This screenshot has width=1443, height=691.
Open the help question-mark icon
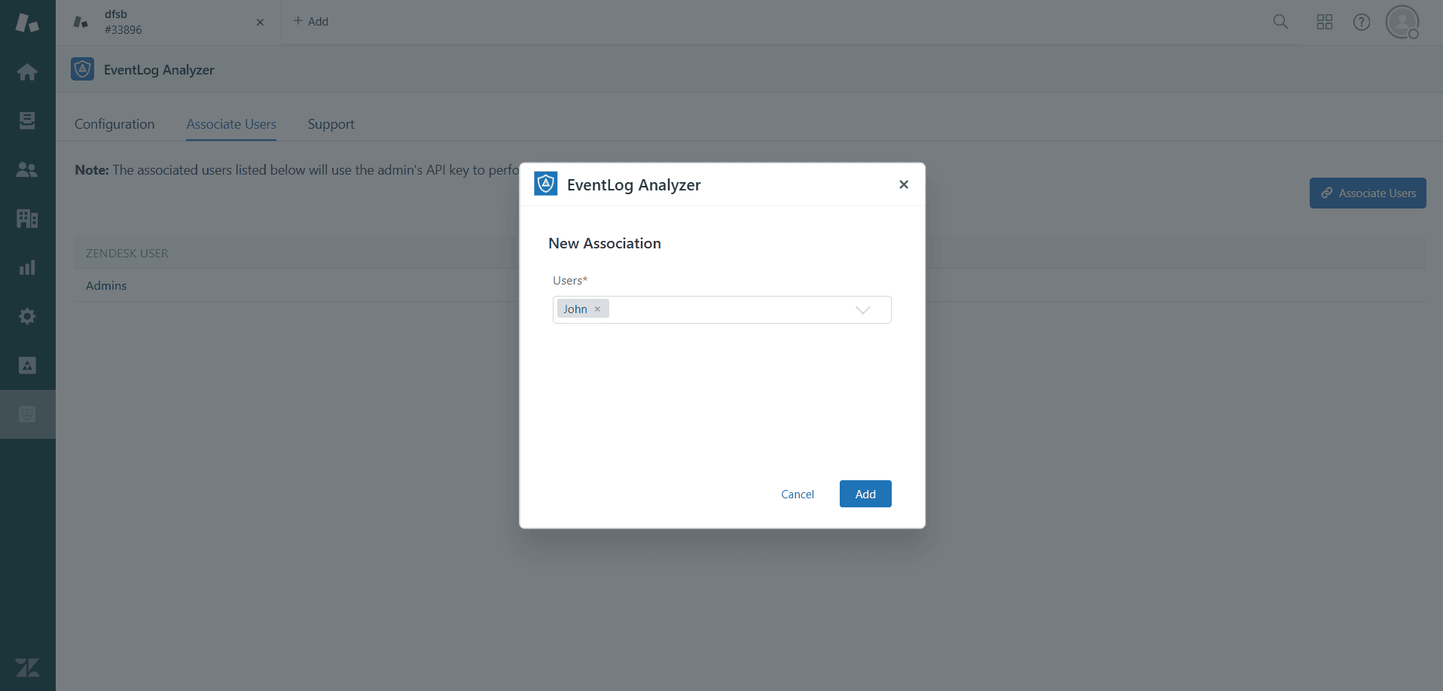coord(1362,22)
